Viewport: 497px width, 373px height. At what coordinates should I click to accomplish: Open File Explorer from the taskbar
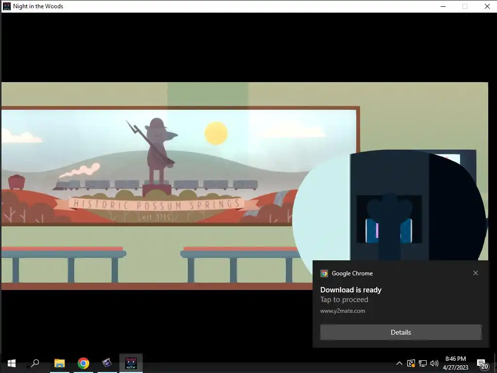59,363
